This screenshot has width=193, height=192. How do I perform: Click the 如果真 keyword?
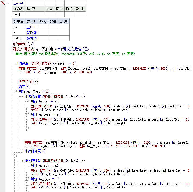click(x=23, y=64)
